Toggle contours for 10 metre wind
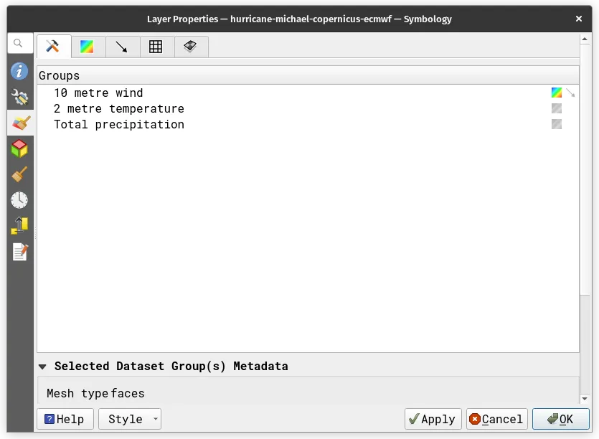The width and height of the screenshot is (599, 439). coord(557,93)
